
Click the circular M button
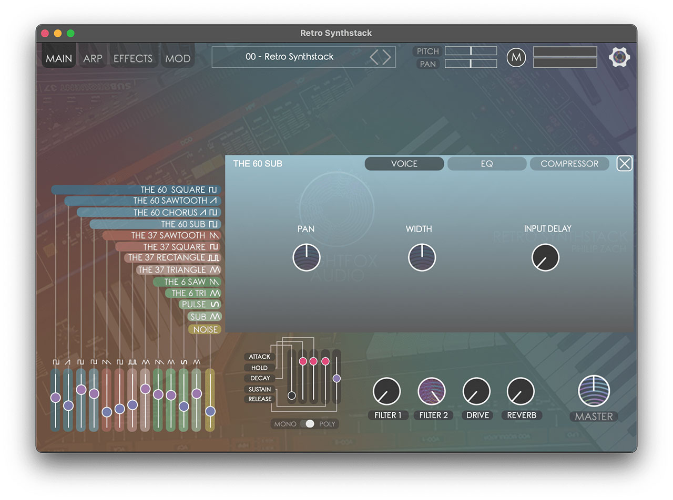[x=516, y=57]
